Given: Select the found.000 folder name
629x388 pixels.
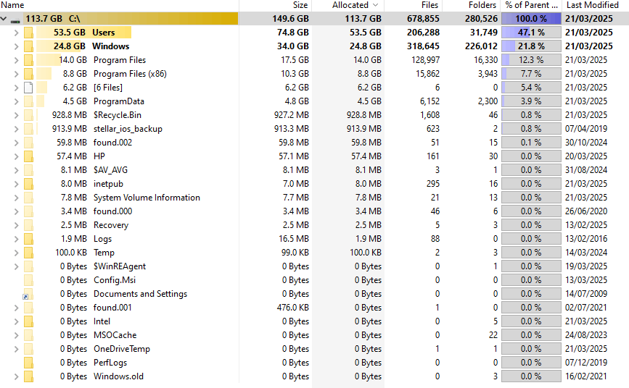Looking at the screenshot, I should (x=112, y=211).
